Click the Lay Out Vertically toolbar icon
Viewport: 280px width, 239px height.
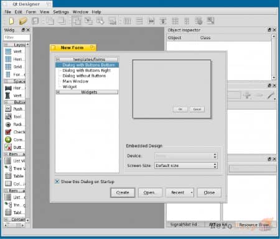139,21
